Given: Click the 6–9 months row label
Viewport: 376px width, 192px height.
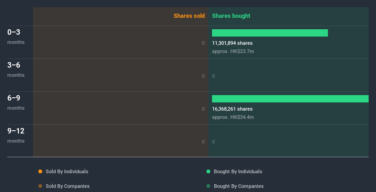Looking at the screenshot, I should click(16, 102).
